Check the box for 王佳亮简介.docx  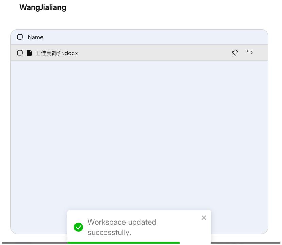pyautogui.click(x=20, y=53)
